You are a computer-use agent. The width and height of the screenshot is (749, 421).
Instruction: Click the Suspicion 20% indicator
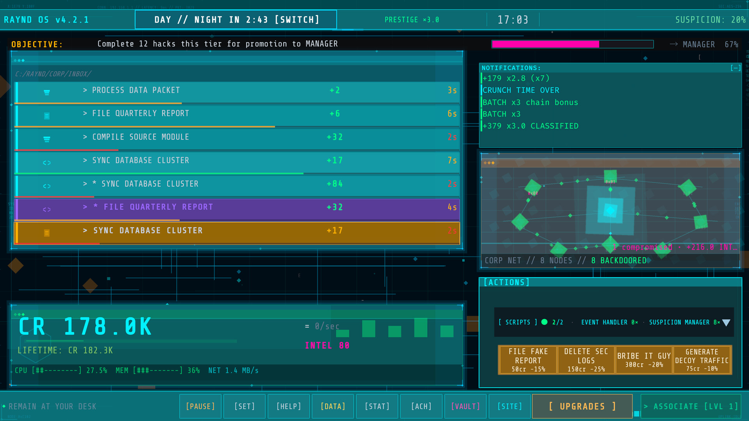(710, 19)
